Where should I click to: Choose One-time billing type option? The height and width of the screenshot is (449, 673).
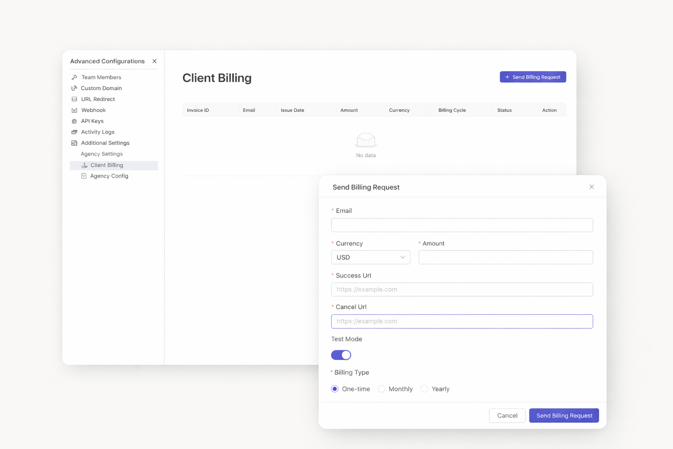[x=335, y=389]
